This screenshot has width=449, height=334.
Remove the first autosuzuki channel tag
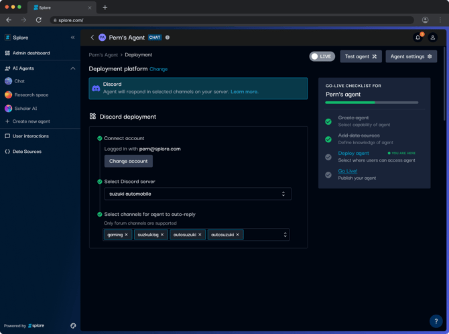(200, 235)
